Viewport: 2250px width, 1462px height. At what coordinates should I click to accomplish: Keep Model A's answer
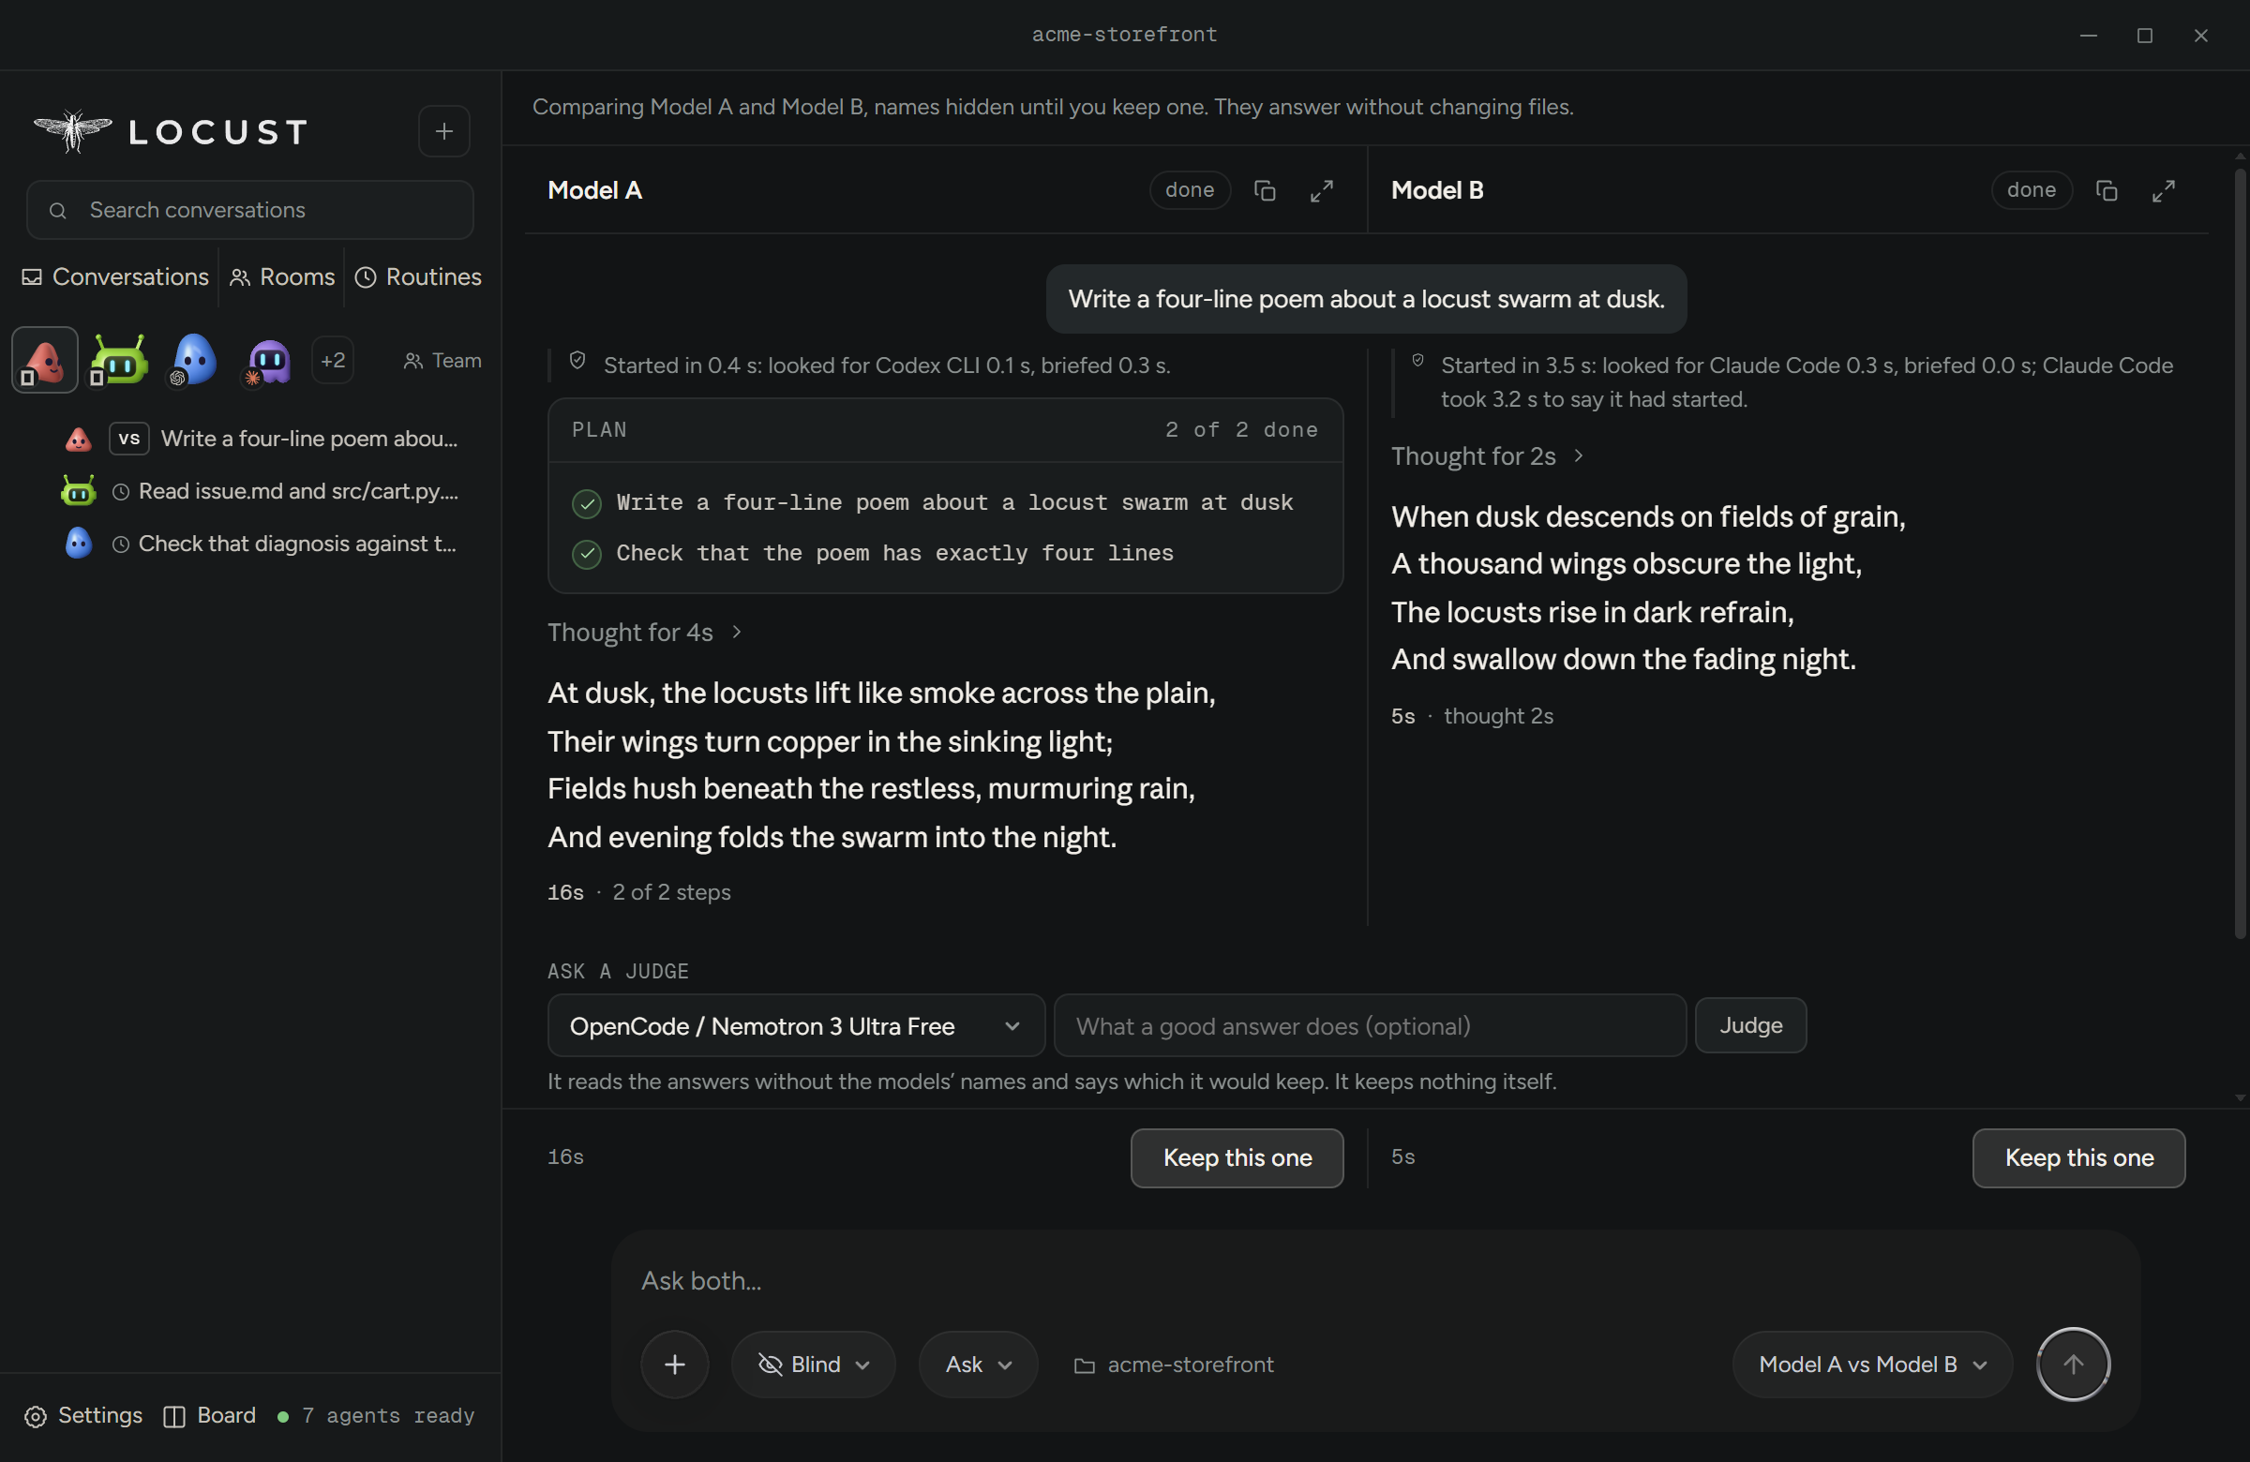coord(1237,1157)
